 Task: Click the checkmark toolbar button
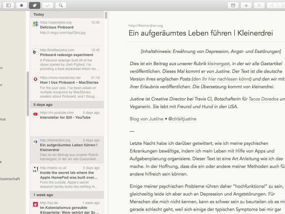point(48,6)
